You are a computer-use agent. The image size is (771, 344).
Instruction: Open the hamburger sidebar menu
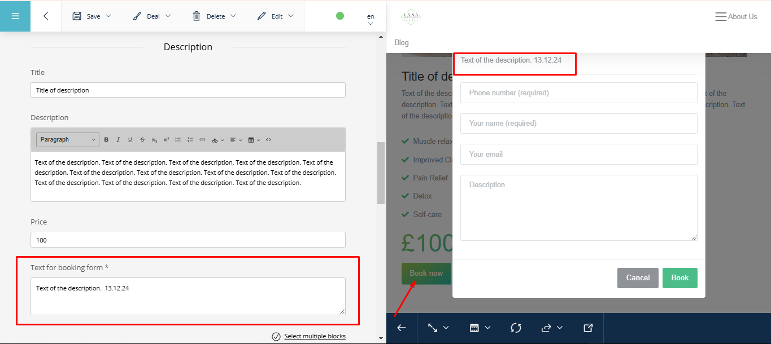pos(15,16)
